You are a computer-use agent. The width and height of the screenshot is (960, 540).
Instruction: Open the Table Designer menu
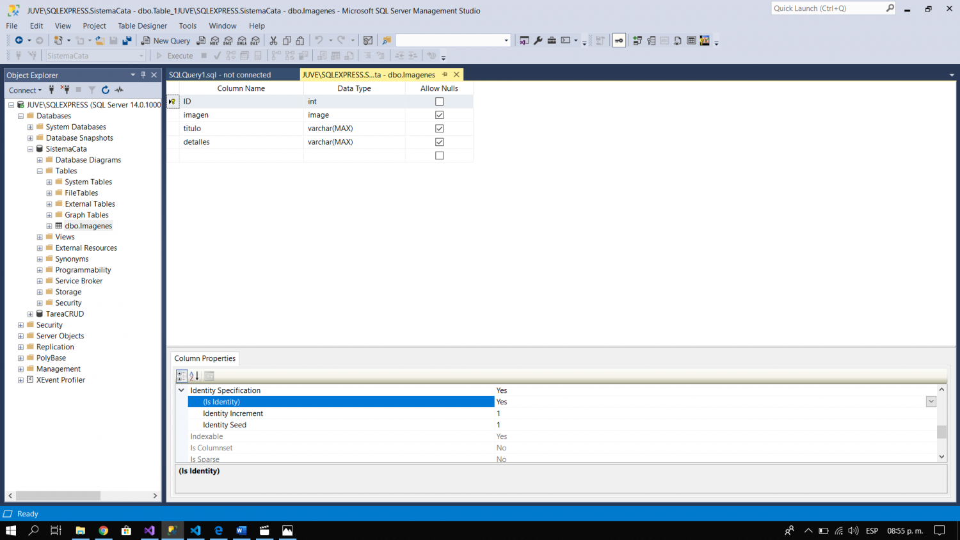click(142, 26)
